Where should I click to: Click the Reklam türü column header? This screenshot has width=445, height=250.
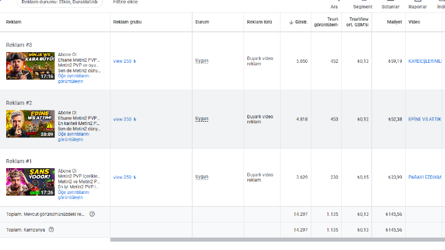tap(259, 22)
